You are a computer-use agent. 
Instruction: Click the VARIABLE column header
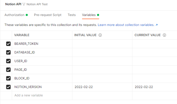[22, 35]
